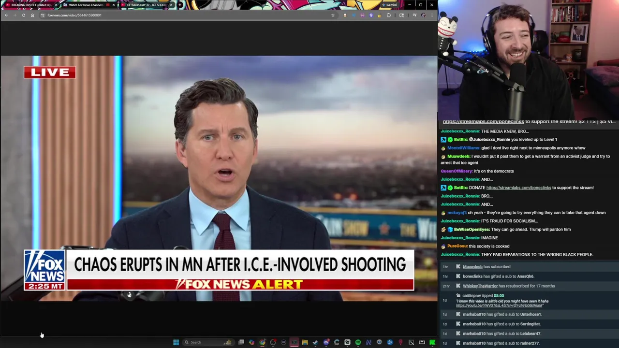Screen dimensions: 619x348
Task: Bookmark this page with the star icon
Action: (333, 15)
